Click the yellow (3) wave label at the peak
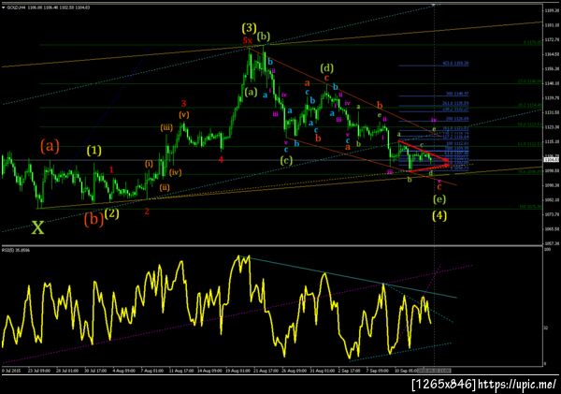This screenshot has width=561, height=394. (x=249, y=27)
